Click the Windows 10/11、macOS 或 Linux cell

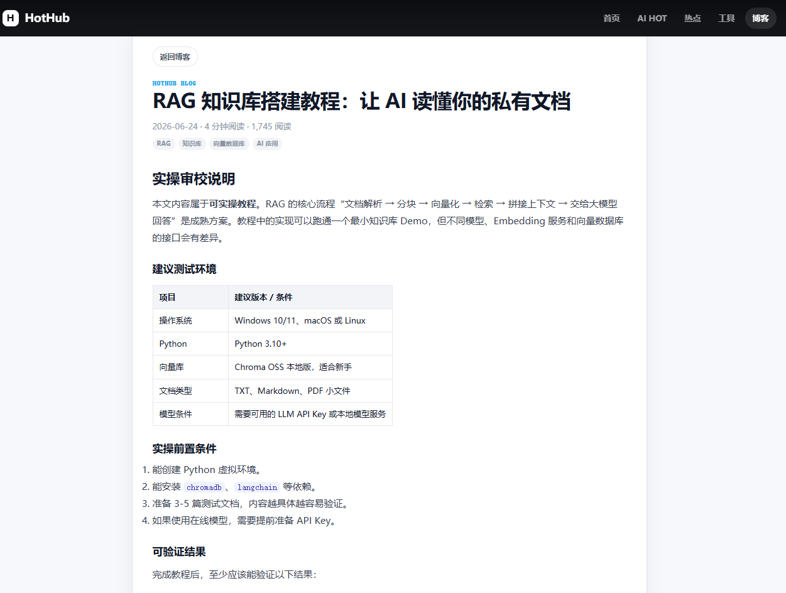(310, 320)
